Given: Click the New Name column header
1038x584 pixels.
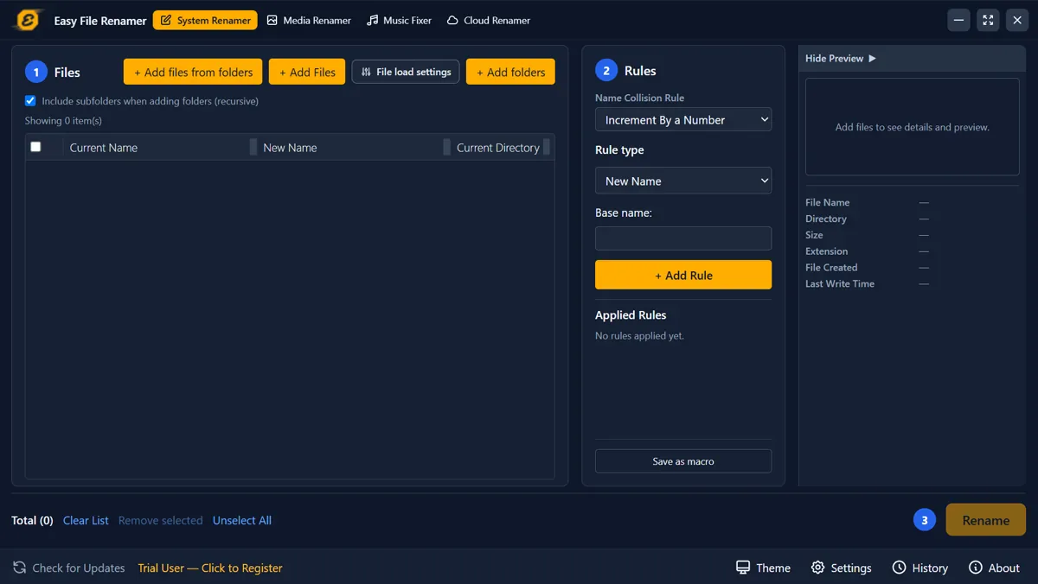Looking at the screenshot, I should point(290,148).
